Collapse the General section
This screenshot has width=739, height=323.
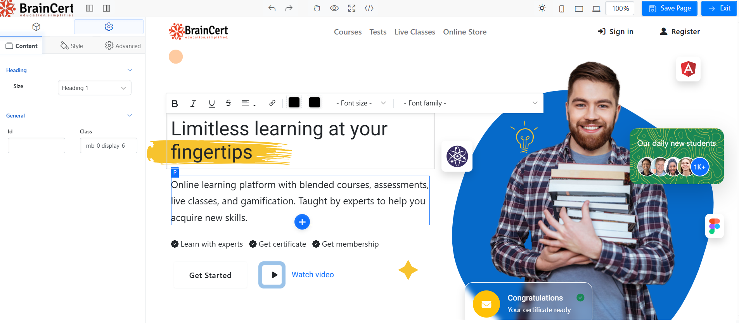coord(130,116)
